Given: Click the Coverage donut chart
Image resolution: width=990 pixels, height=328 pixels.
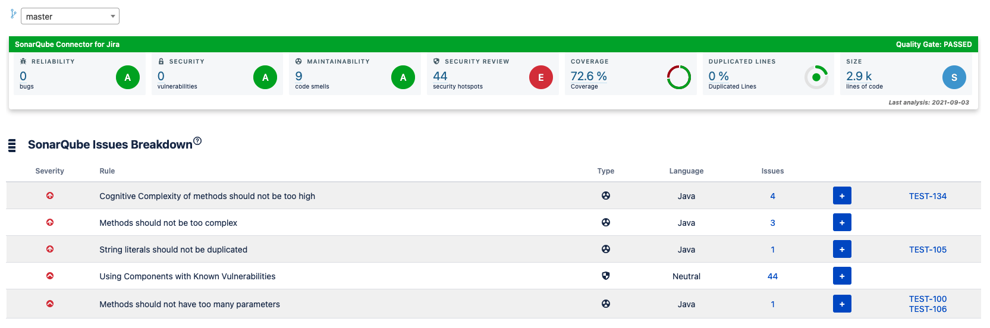Looking at the screenshot, I should click(679, 77).
